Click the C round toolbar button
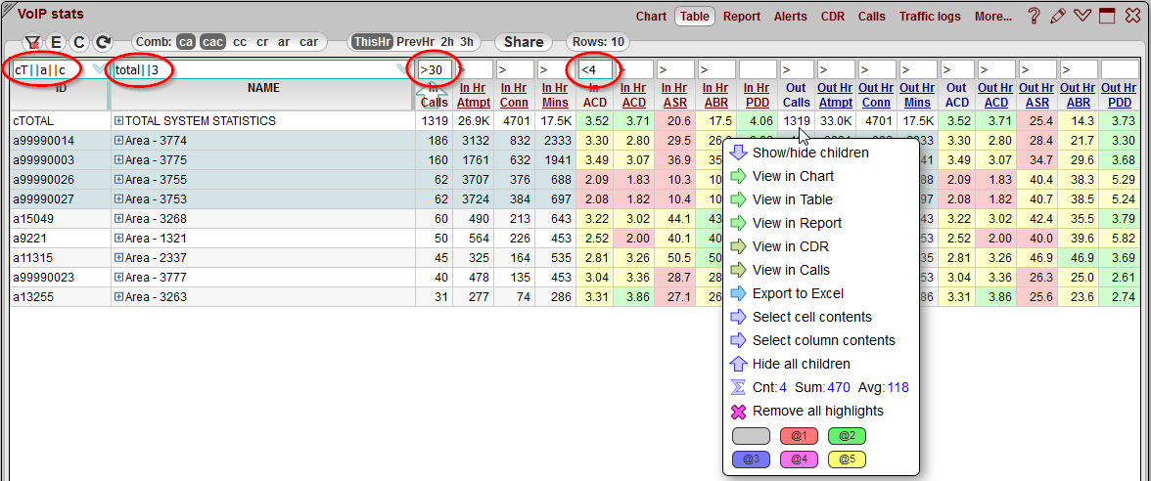 (80, 43)
